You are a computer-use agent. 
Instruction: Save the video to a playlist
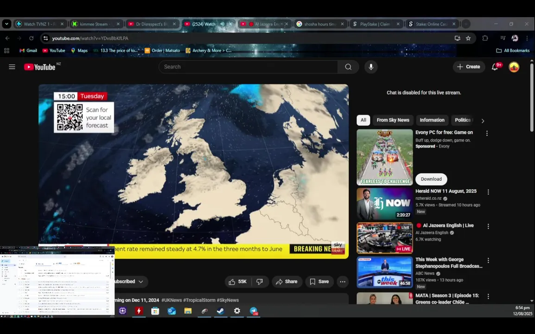click(319, 282)
